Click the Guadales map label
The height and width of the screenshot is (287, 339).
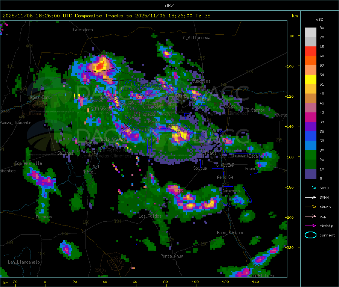coord(201,81)
